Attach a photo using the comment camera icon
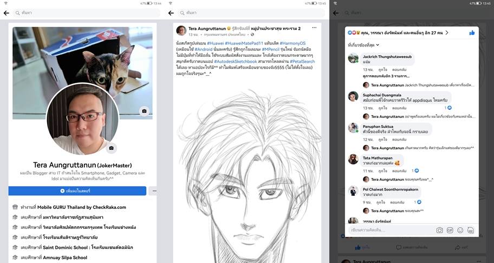494x263 pixels. coord(440,230)
